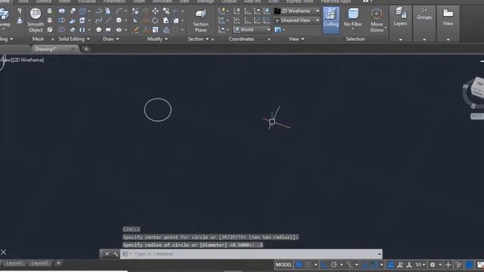Screen dimensions: 484x272
Task: Open command line customization wrench
Action: [x=116, y=254]
